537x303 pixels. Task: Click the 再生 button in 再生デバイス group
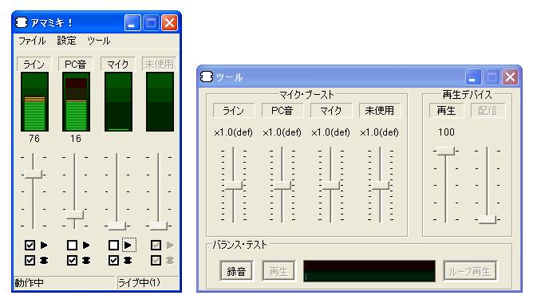(446, 111)
